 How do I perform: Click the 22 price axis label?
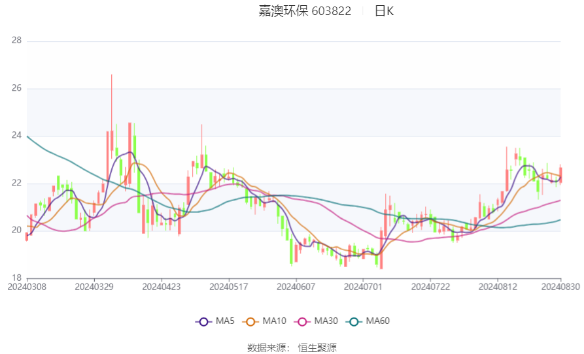click(17, 183)
